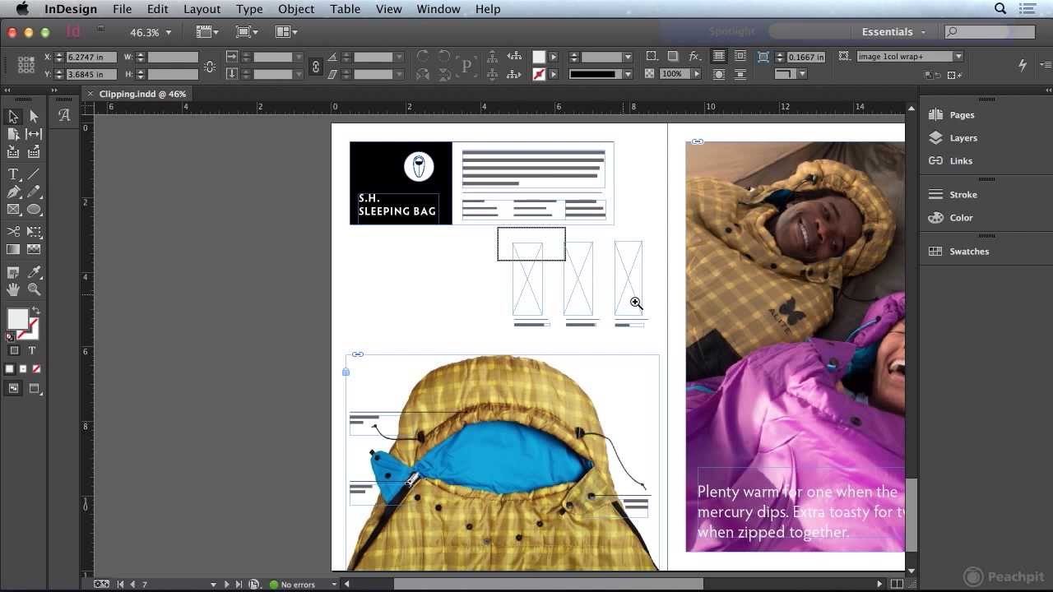Viewport: 1053px width, 592px height.
Task: Open the Table menu
Action: coord(345,9)
